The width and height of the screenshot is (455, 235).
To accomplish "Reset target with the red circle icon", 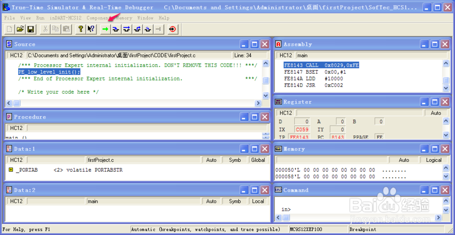I will (x=172, y=29).
